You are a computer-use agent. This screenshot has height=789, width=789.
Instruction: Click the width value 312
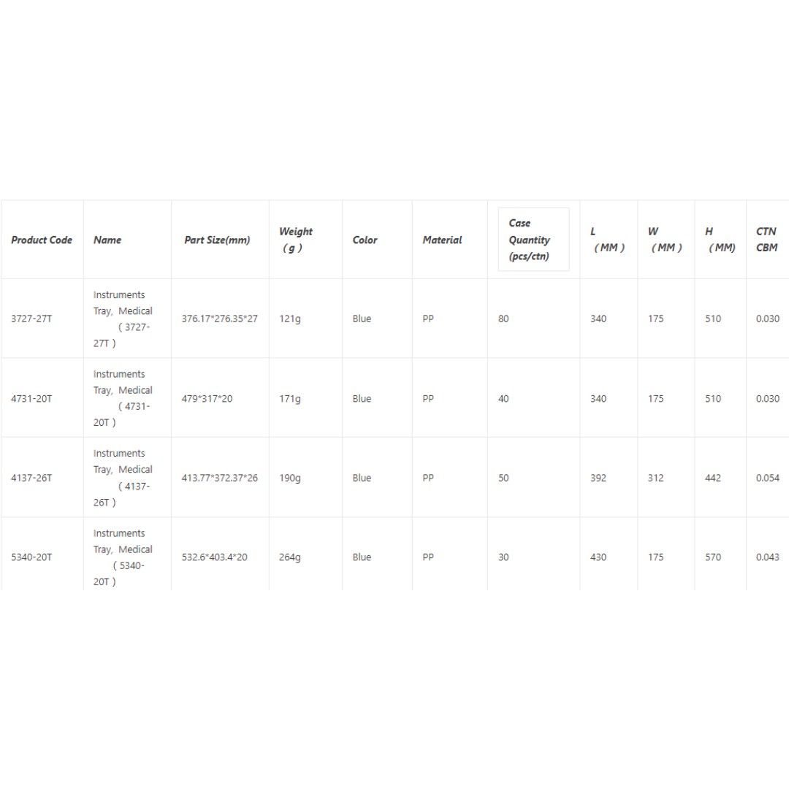click(x=655, y=478)
